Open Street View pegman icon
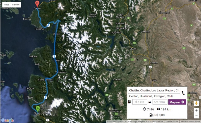 pos(196,103)
